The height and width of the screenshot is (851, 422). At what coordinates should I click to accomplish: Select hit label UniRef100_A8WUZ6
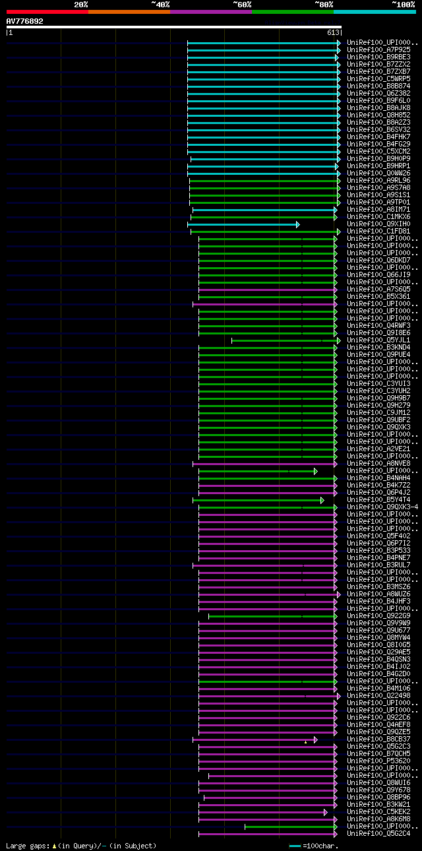point(378,594)
